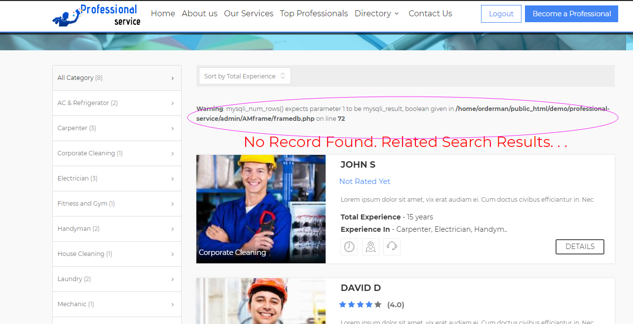Click the Total Experience 15 years text

pos(387,217)
